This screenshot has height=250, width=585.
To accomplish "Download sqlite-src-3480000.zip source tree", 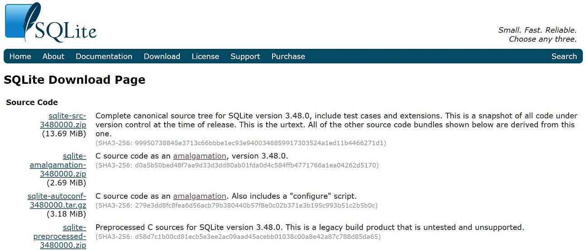I will tap(63, 120).
